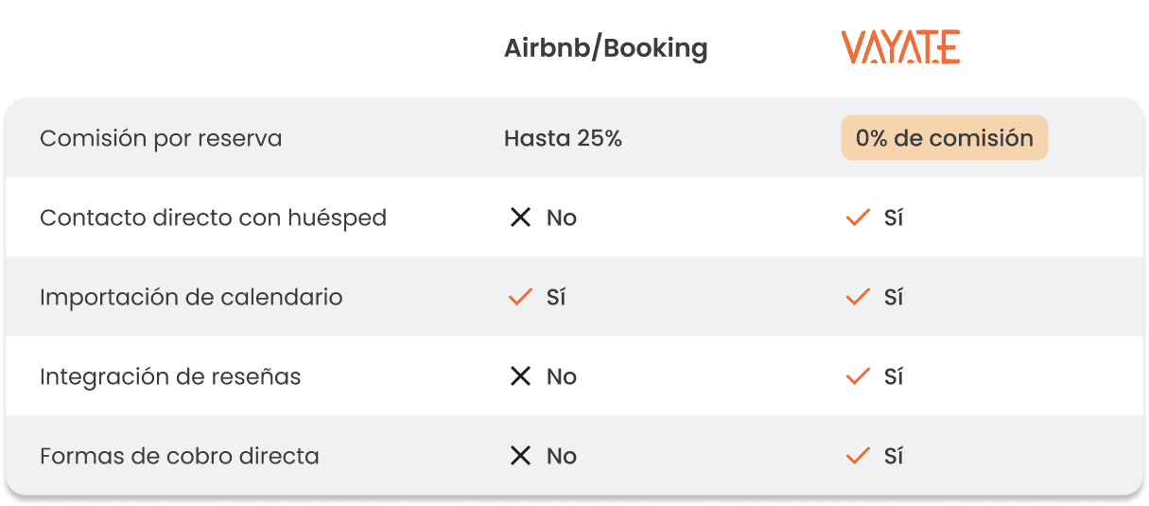Click the 0% de comisión highlighted badge

click(944, 138)
